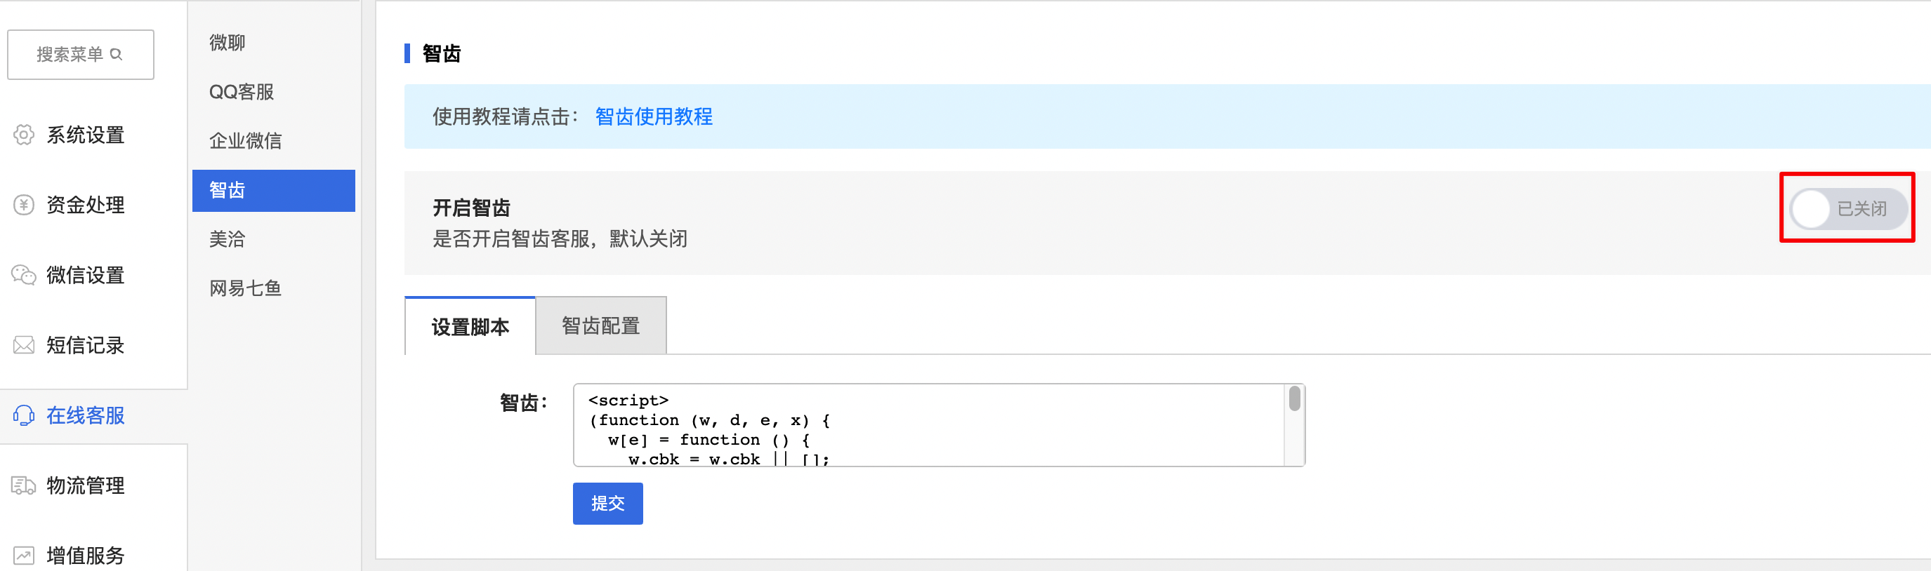Open 微信设置 via its WeChat icon
Viewport: 1931px width, 571px height.
(22, 275)
